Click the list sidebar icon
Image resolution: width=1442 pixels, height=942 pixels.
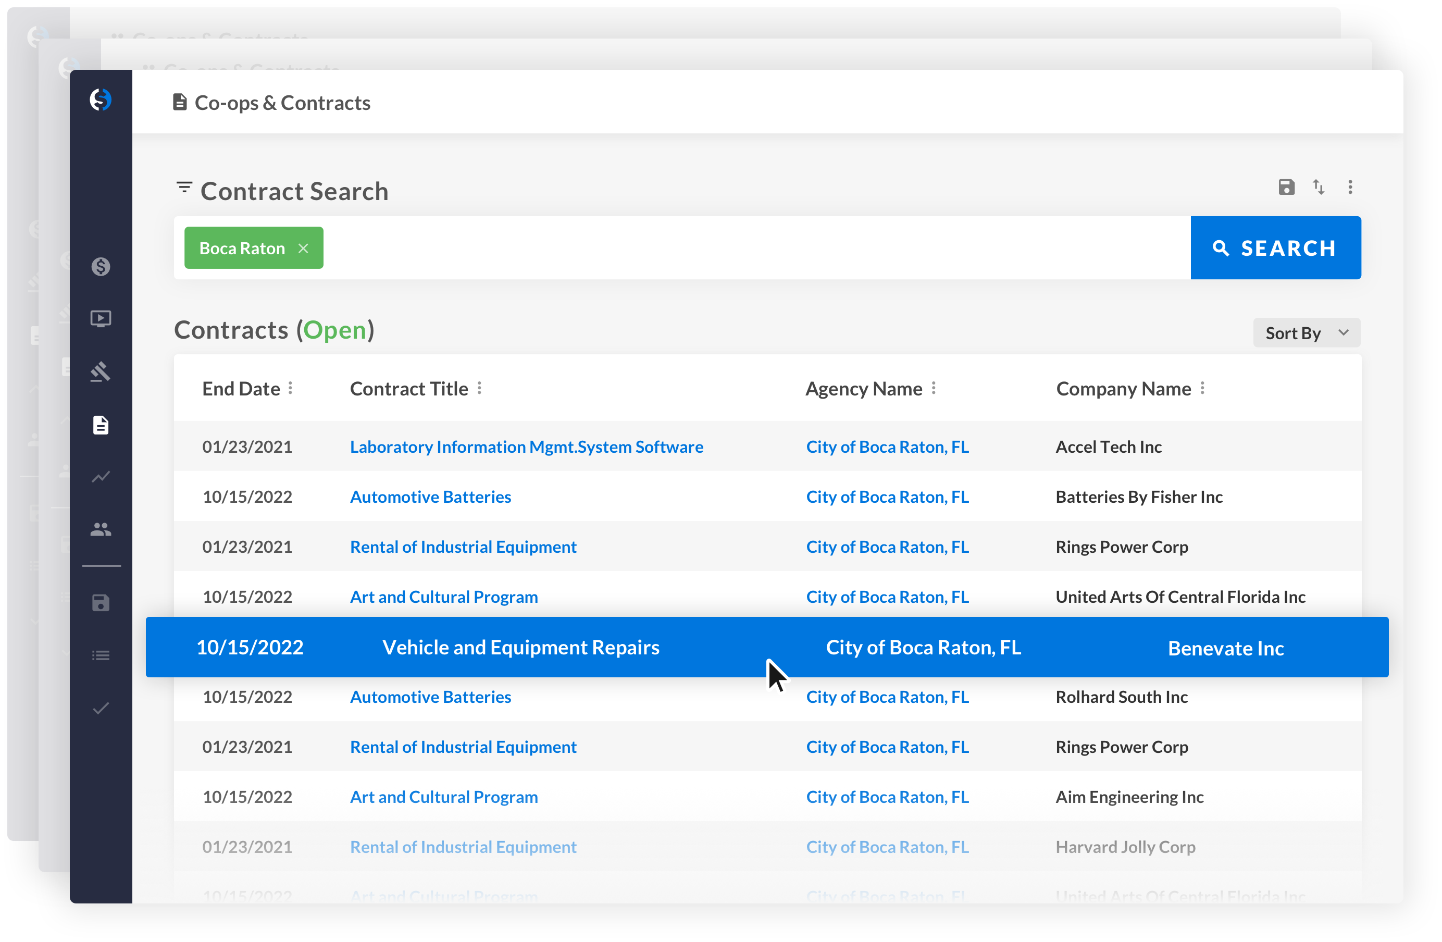(101, 655)
